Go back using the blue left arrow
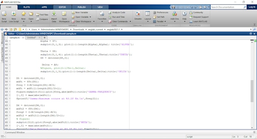Viewport: 257px width, 139px height. click(2, 29)
